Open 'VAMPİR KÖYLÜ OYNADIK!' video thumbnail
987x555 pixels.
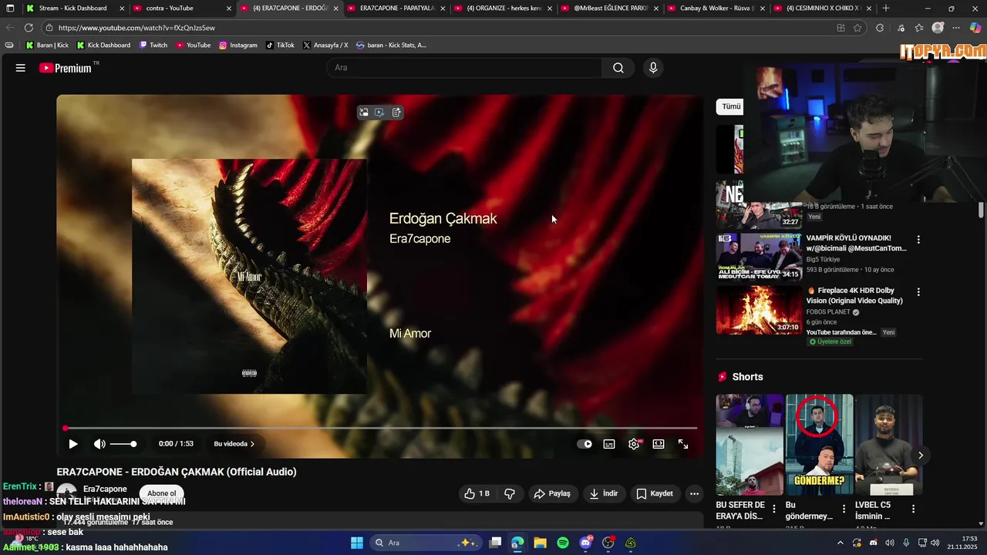click(x=759, y=257)
